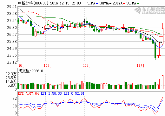
Task: Click the stock title 中航动控[000738]
Action: [x=33, y=3]
